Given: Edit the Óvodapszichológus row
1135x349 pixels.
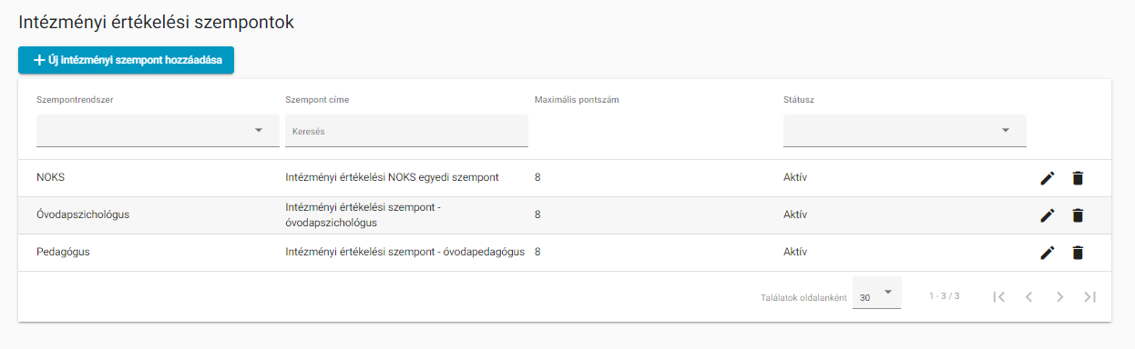Looking at the screenshot, I should [1047, 215].
